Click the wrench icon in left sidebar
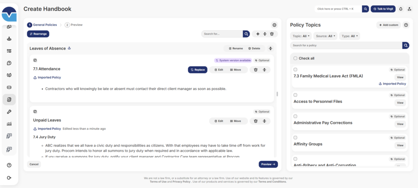Image resolution: width=418 pixels, height=188 pixels. click(9, 111)
